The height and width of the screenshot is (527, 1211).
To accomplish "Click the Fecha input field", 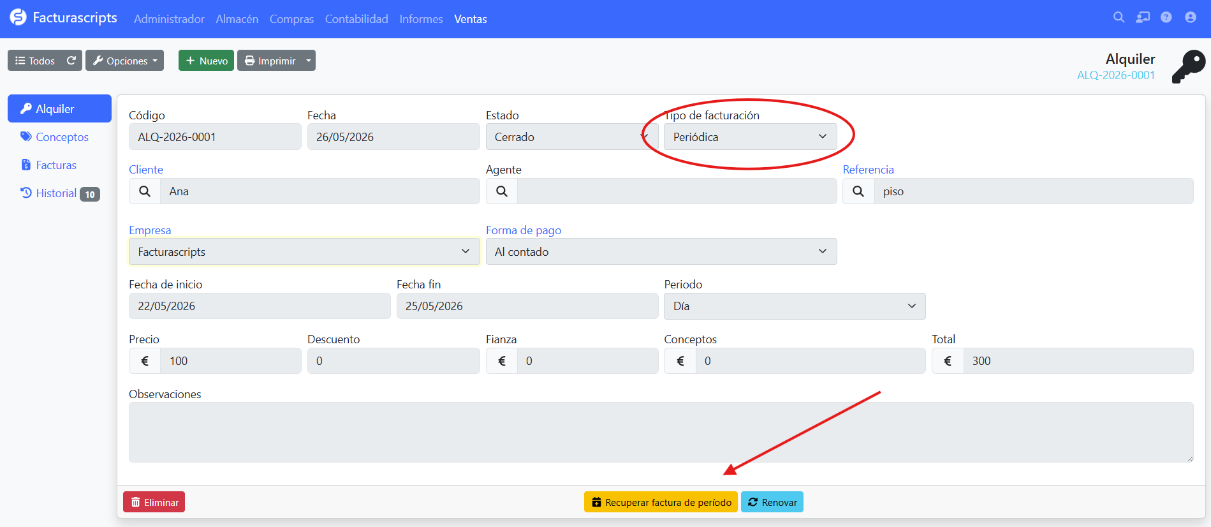I will point(393,137).
